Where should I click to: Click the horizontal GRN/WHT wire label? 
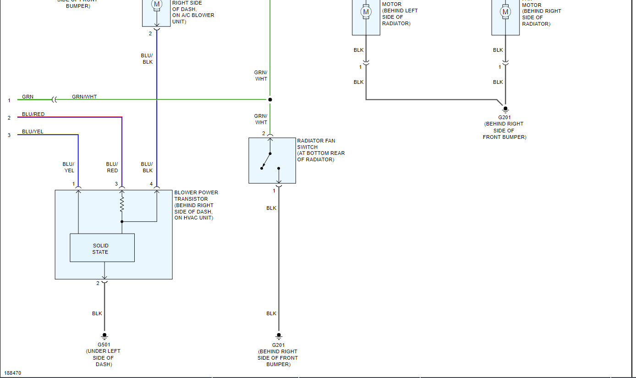(x=84, y=97)
